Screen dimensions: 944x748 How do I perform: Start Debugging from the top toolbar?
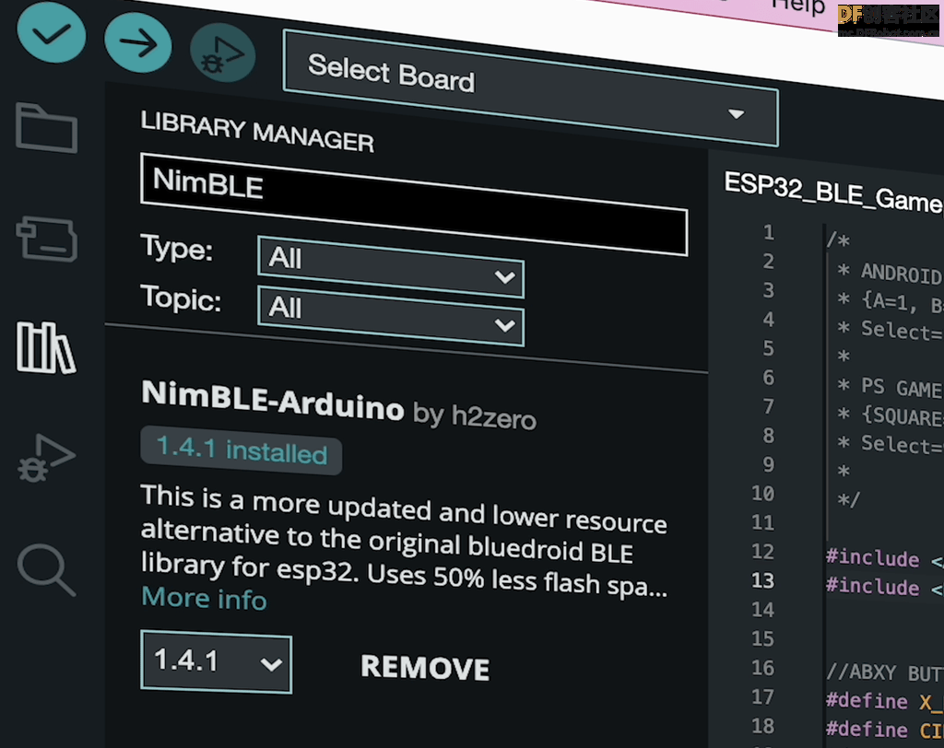223,53
